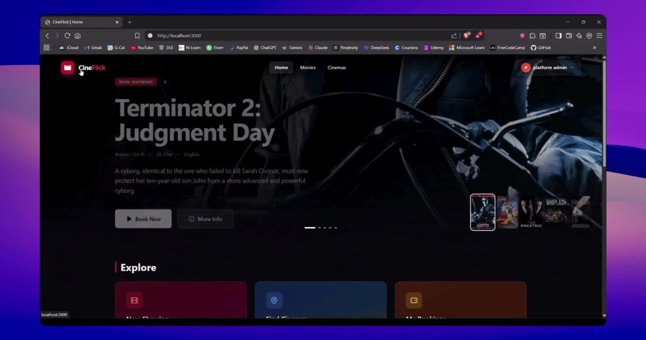
Task: Reload the page with refresh icon
Action: [67, 35]
